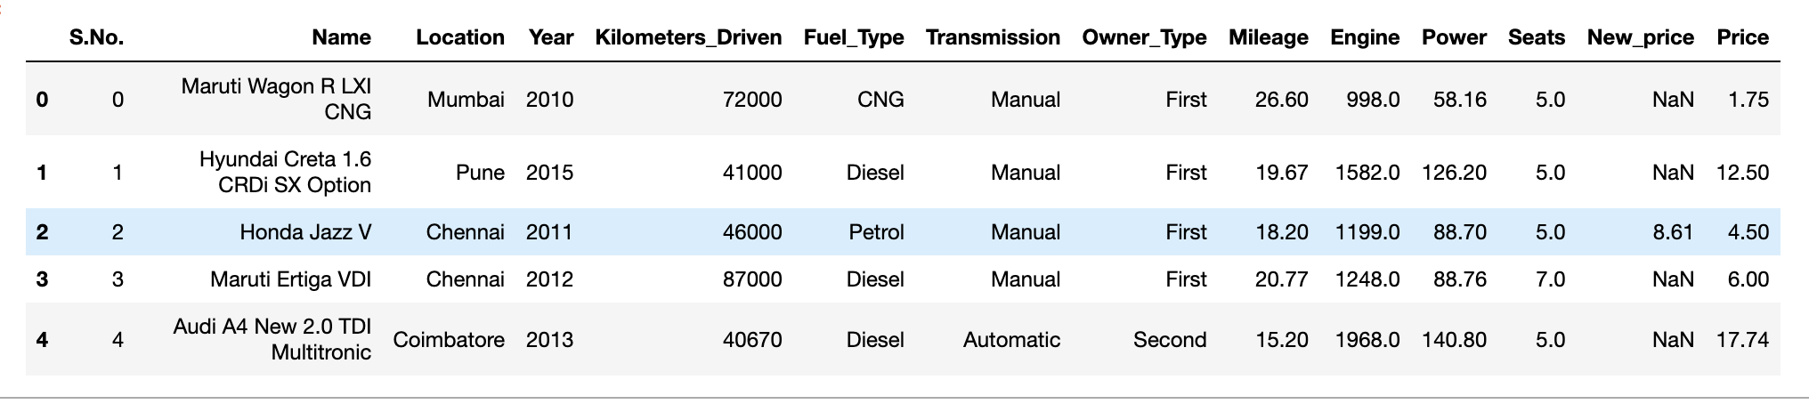Image resolution: width=1809 pixels, height=404 pixels.
Task: Click the Engine column header
Action: click(1365, 37)
